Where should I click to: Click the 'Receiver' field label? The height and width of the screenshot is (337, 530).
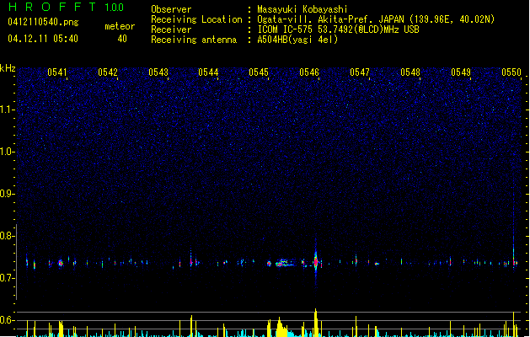pos(171,29)
